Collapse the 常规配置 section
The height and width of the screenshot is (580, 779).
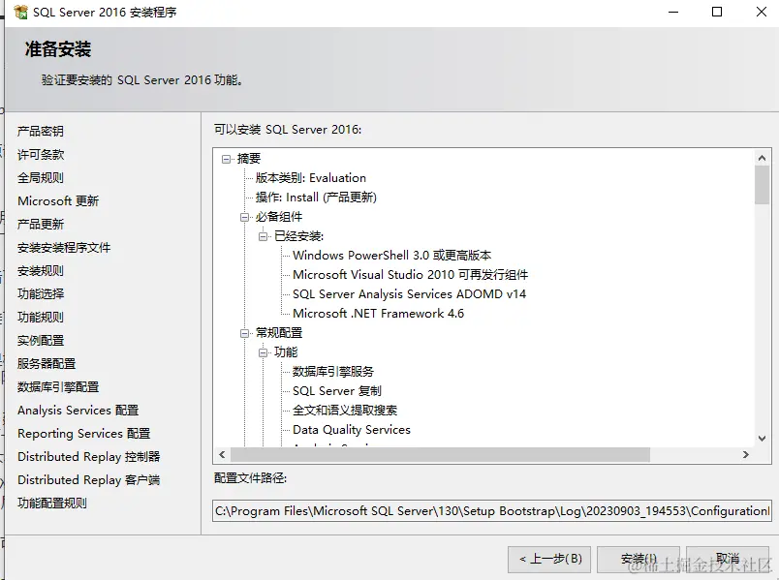243,333
